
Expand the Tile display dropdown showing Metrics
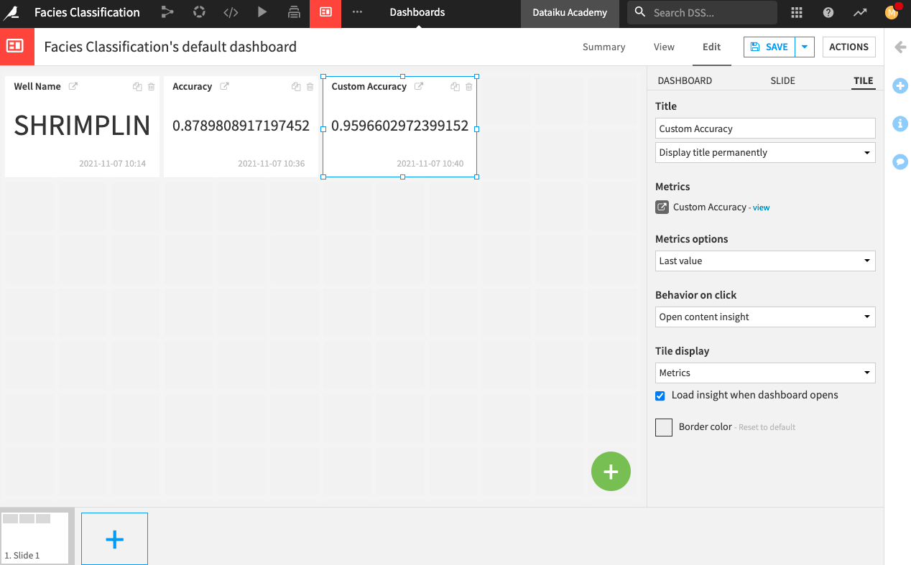[x=764, y=373]
